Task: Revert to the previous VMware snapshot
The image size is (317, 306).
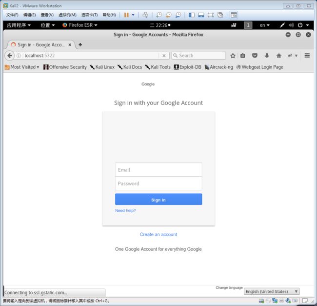Action: pos(168,15)
